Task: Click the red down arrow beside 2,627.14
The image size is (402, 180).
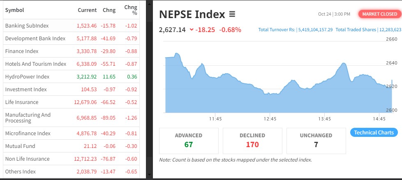Action: tap(192, 30)
